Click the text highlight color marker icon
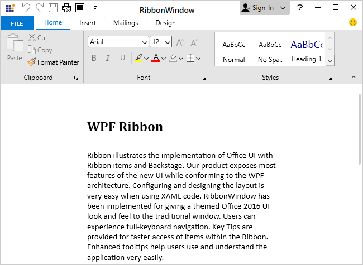The image size is (363, 265). pyautogui.click(x=138, y=58)
